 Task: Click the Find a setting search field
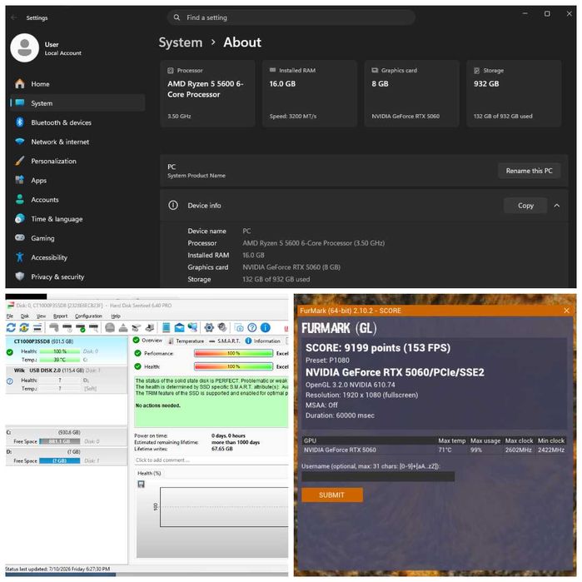pos(291,17)
